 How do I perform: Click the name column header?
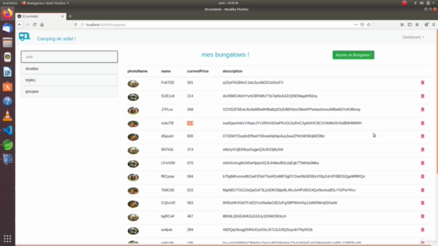tap(166, 71)
